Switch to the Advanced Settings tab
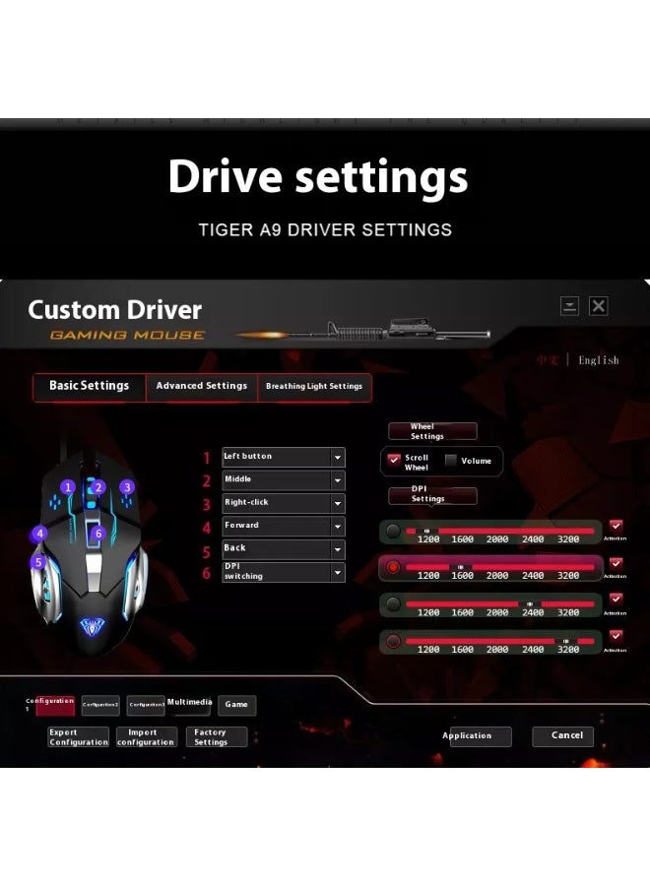The width and height of the screenshot is (650, 886). (202, 387)
